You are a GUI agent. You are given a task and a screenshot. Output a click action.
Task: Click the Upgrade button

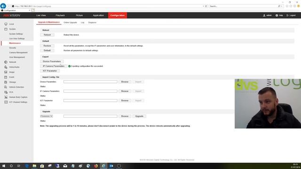(139, 116)
